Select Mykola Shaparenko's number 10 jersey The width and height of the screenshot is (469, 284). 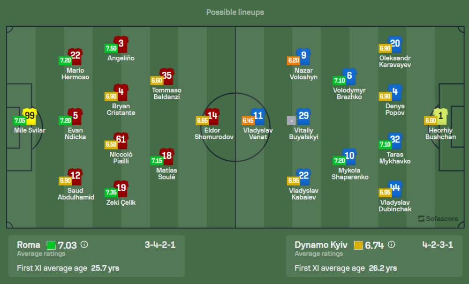pos(349,156)
